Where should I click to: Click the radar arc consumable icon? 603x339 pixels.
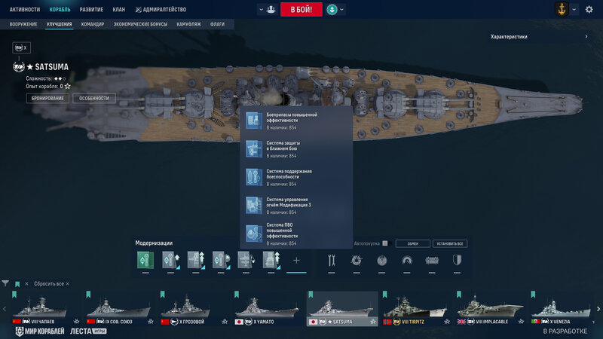[407, 261]
